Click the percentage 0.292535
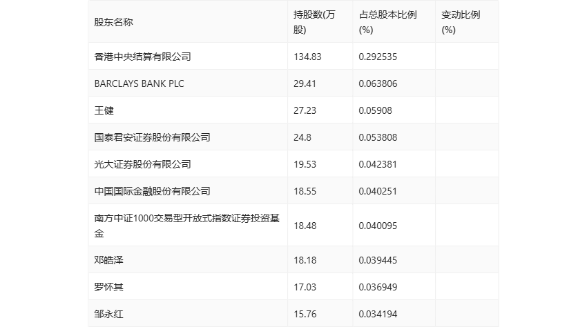 [x=378, y=57]
